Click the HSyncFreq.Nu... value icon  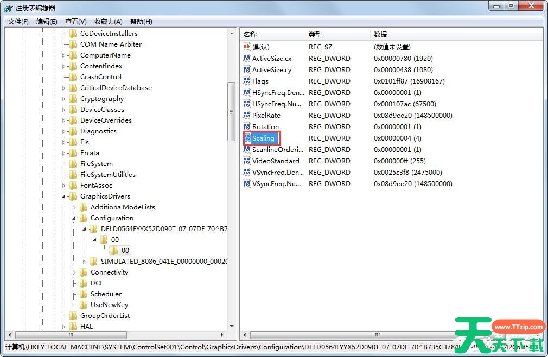[247, 104]
